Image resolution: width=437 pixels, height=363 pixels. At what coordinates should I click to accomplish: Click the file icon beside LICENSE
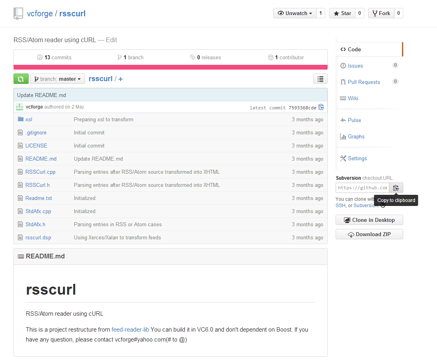[20, 146]
